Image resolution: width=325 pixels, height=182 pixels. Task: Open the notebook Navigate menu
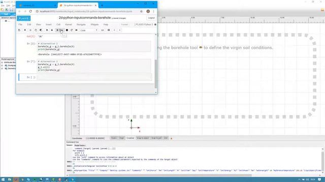click(81, 25)
